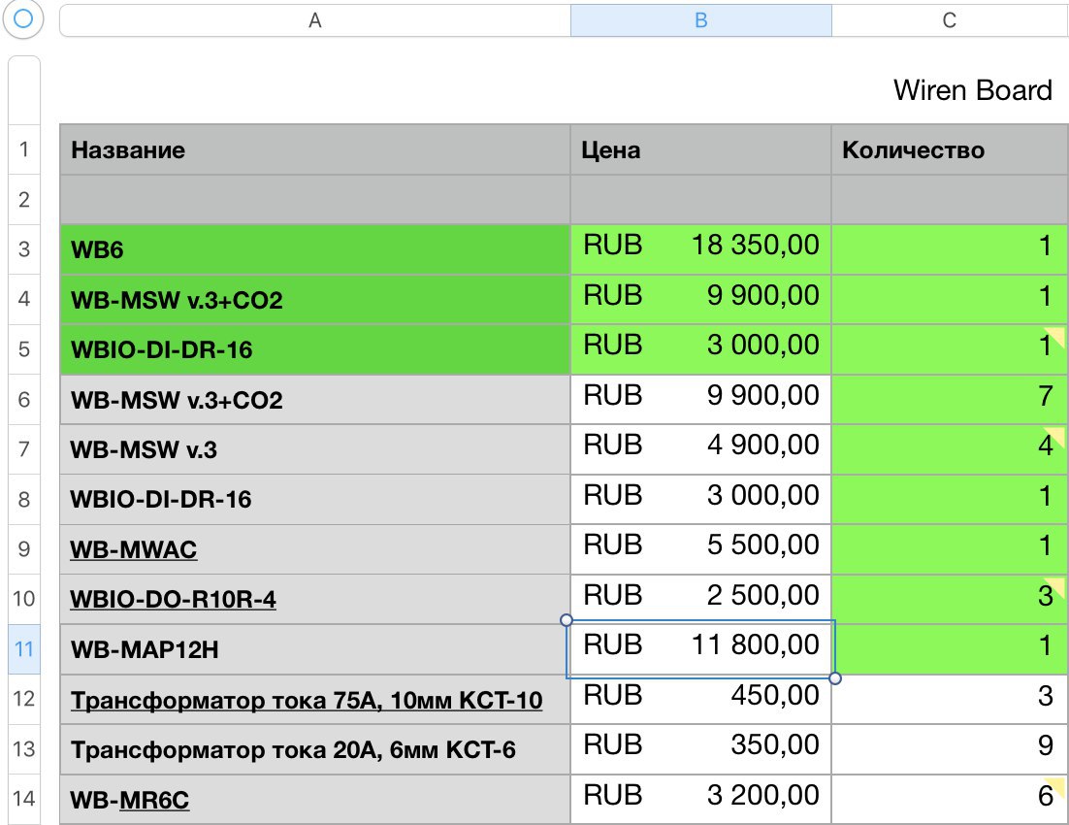Image resolution: width=1069 pixels, height=825 pixels.
Task: Select the Трансформатор тока 20А KCT-6 cell
Action: (315, 749)
